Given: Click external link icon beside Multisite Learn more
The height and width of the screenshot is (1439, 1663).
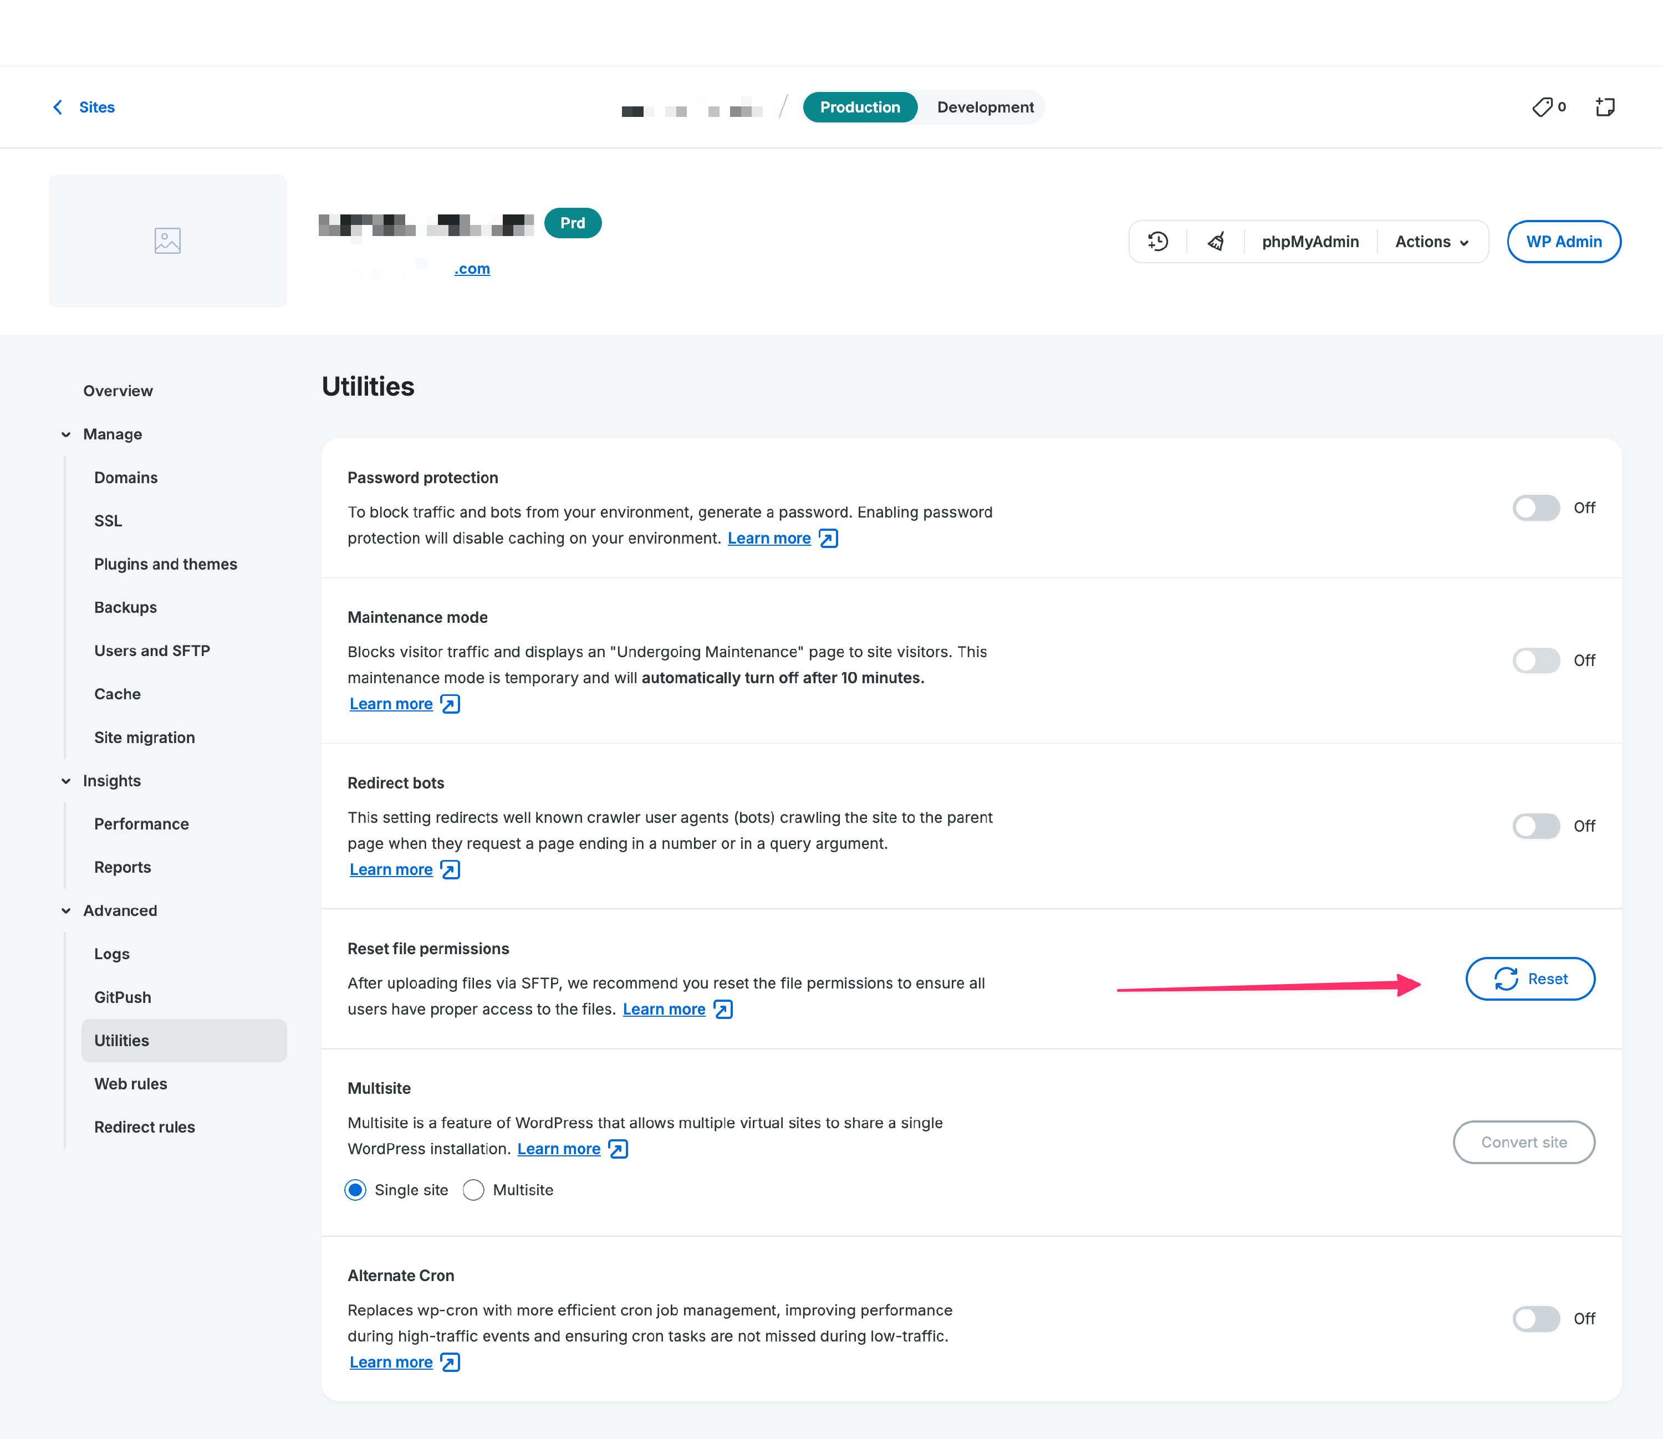Looking at the screenshot, I should (x=618, y=1149).
